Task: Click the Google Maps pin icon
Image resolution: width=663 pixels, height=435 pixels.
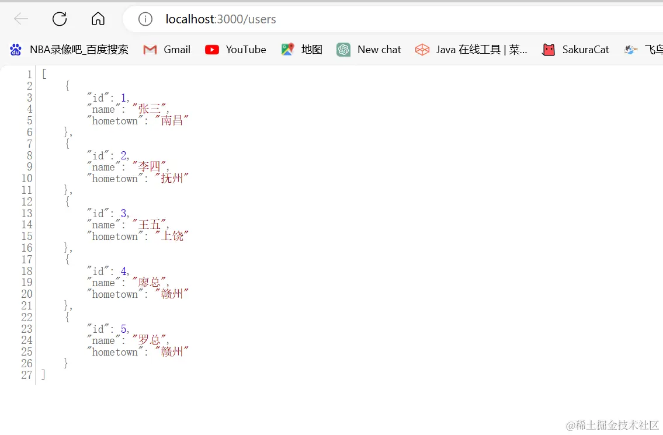Action: [x=287, y=50]
